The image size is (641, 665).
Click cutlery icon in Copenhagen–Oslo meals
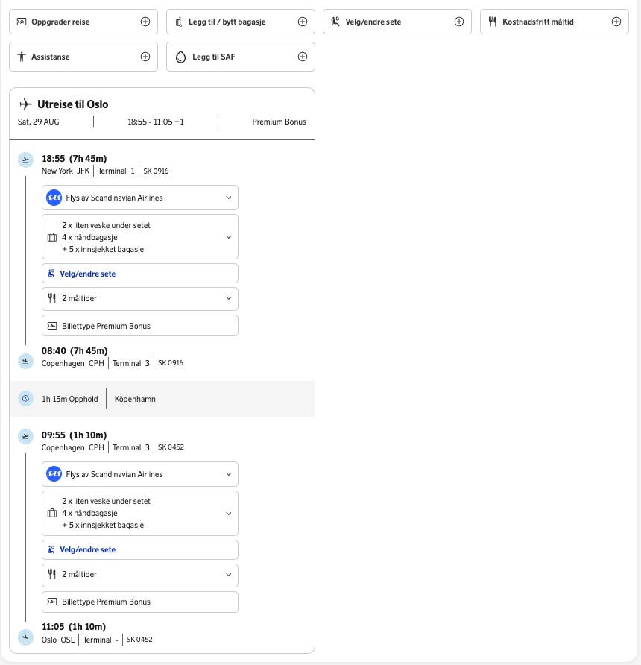(x=51, y=574)
